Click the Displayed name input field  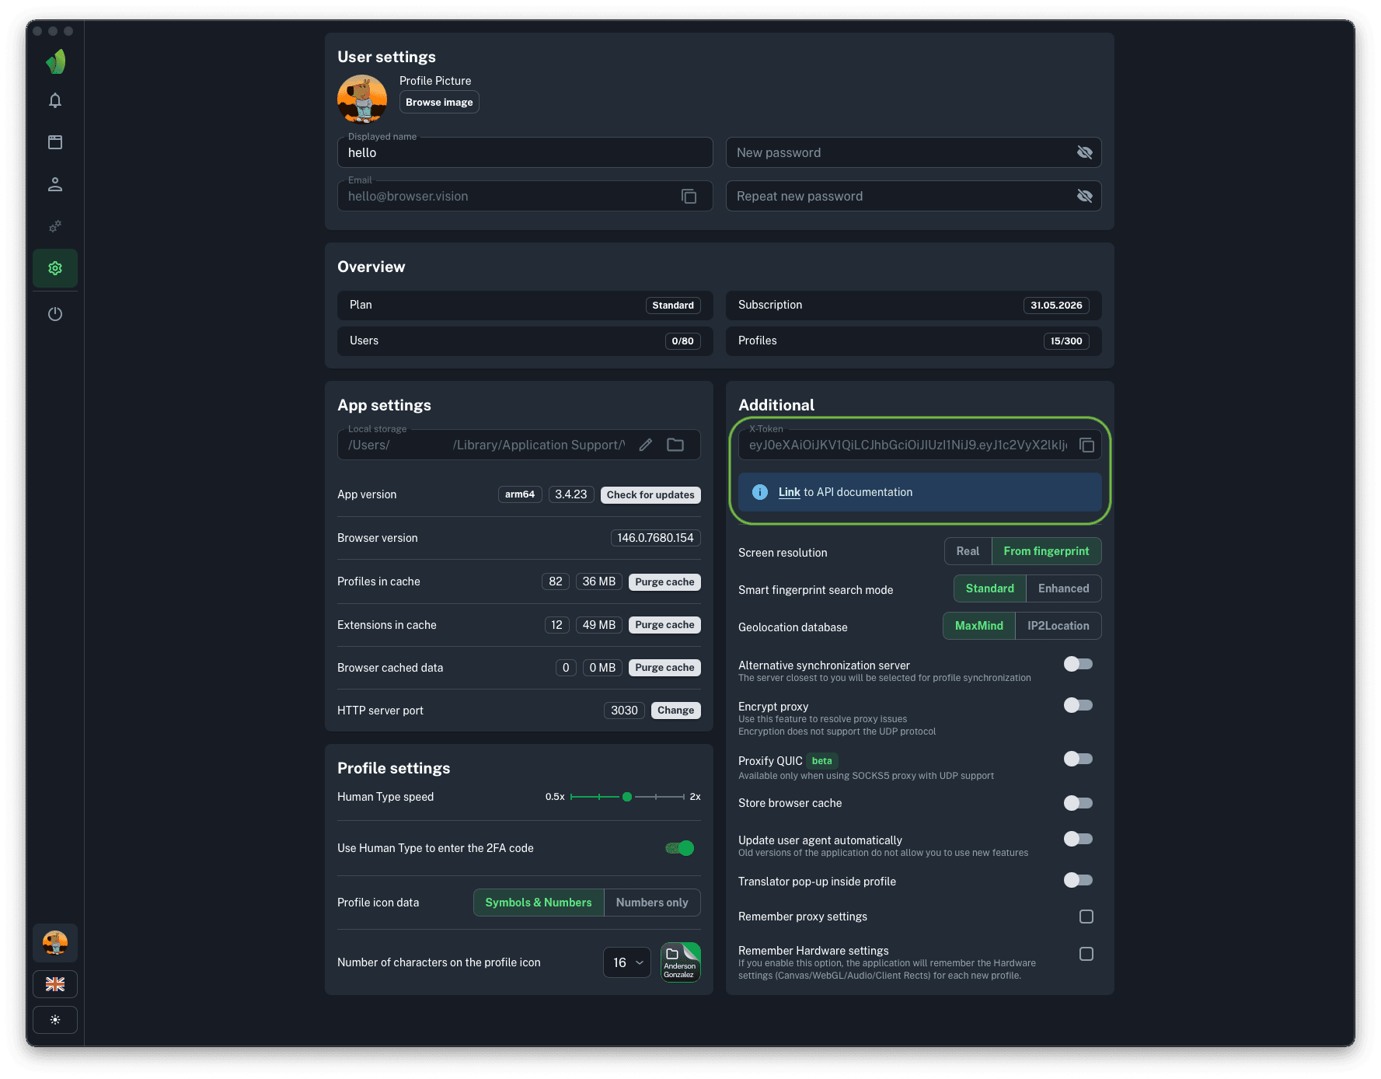pos(525,153)
